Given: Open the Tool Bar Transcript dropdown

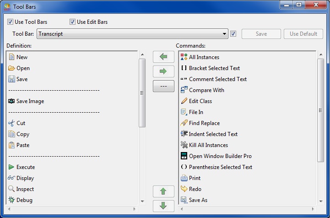Looking at the screenshot, I should point(224,34).
